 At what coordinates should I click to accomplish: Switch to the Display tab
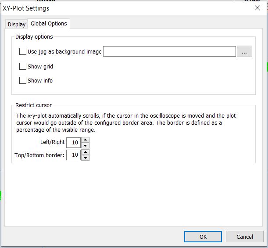(x=17, y=24)
